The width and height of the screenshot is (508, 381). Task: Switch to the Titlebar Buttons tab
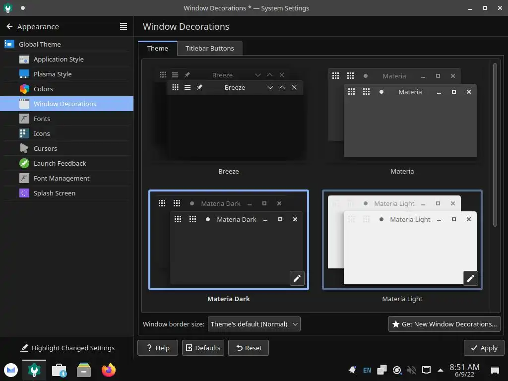(x=210, y=48)
